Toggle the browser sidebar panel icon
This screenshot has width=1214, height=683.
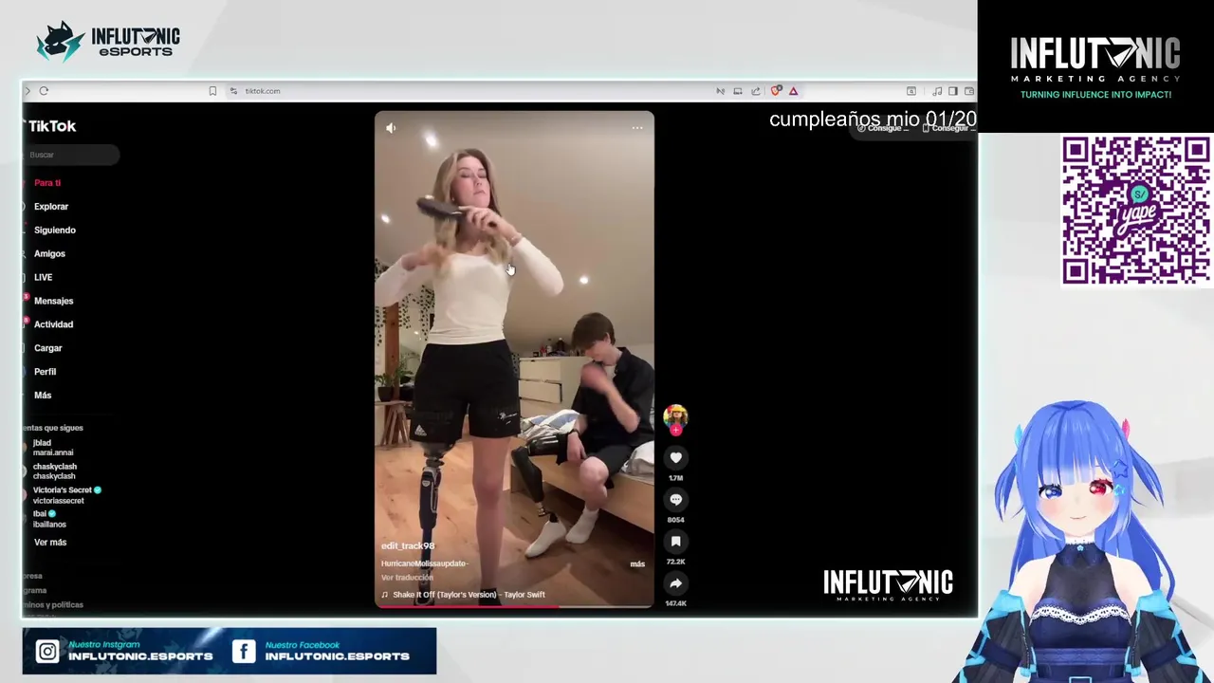coord(953,91)
